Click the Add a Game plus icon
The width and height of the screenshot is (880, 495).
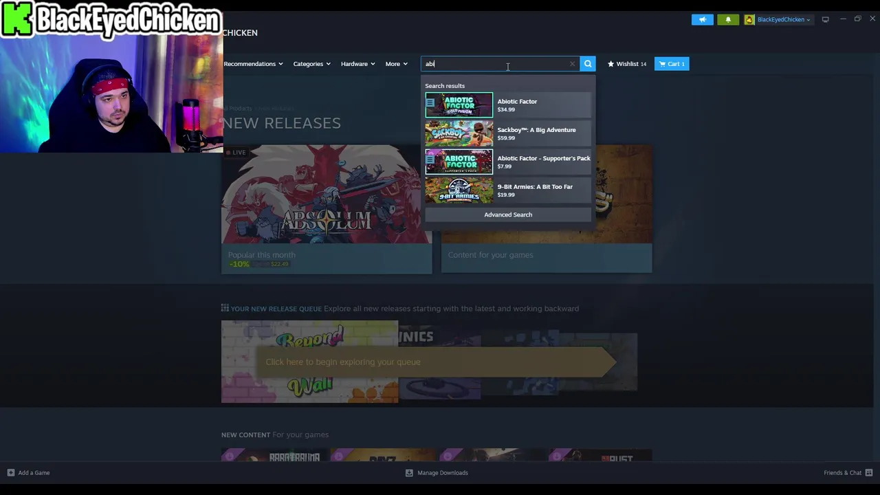click(10, 473)
